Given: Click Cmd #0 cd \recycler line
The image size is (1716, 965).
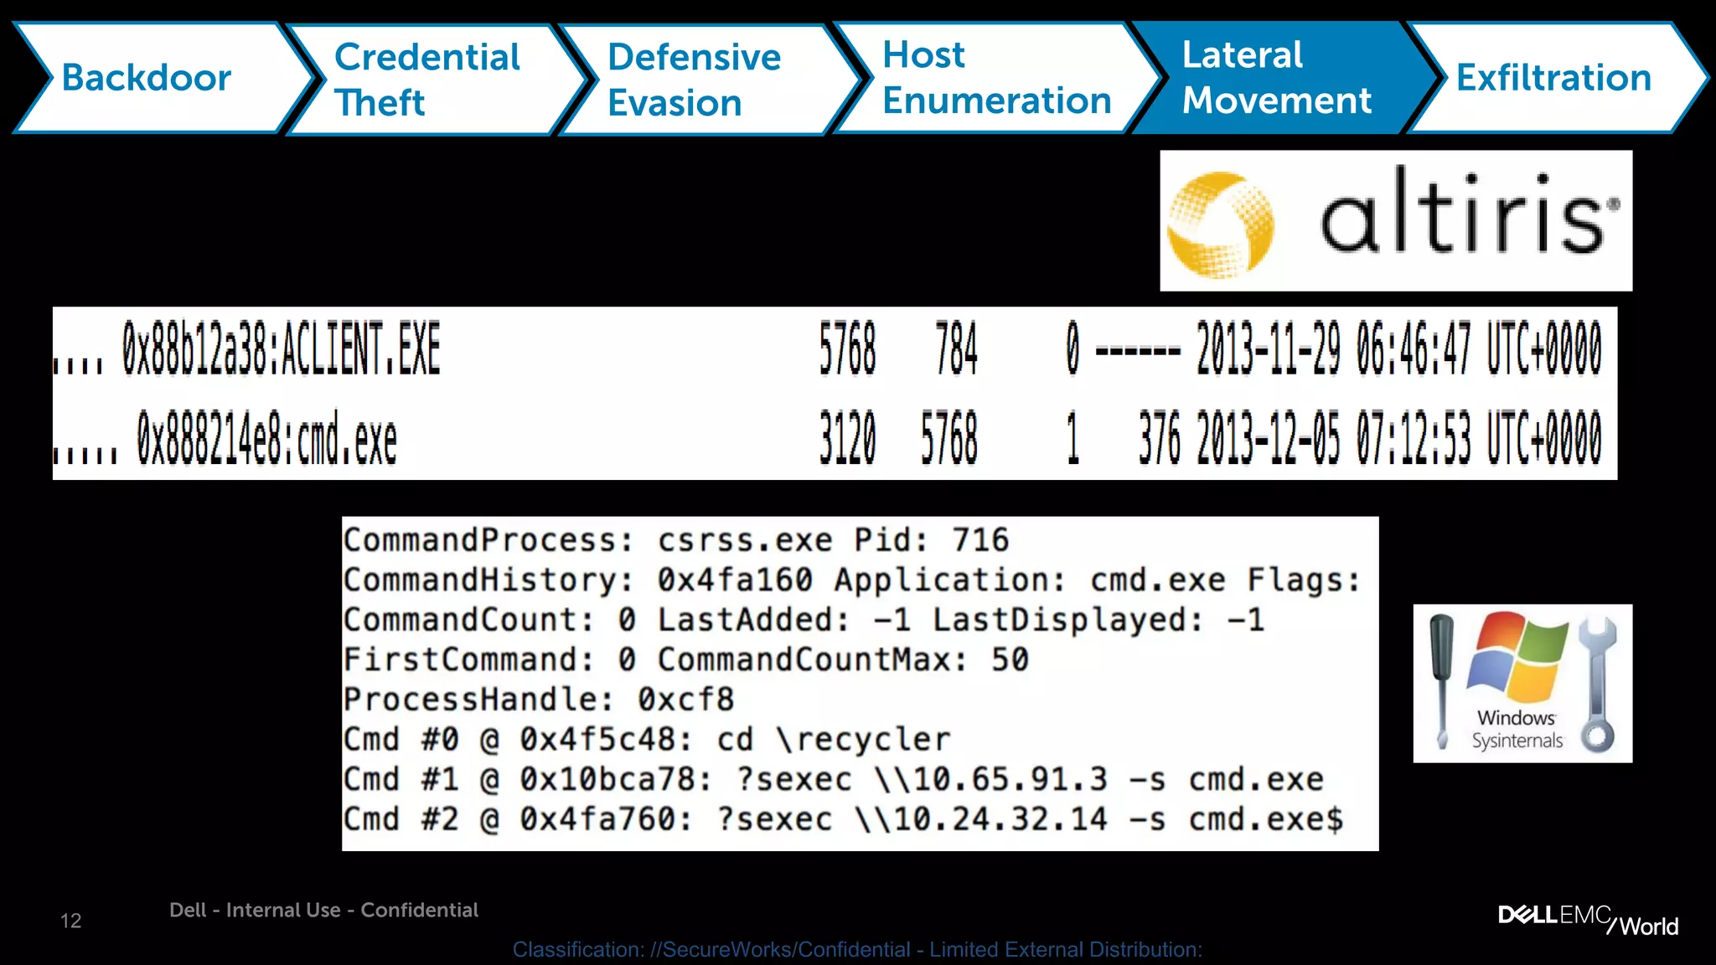Looking at the screenshot, I should coord(647,740).
